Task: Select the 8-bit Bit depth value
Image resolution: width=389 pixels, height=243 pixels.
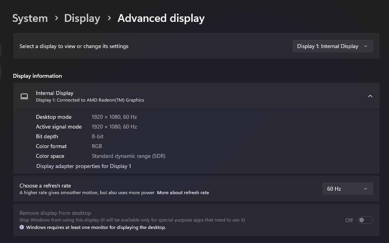Action: point(97,136)
